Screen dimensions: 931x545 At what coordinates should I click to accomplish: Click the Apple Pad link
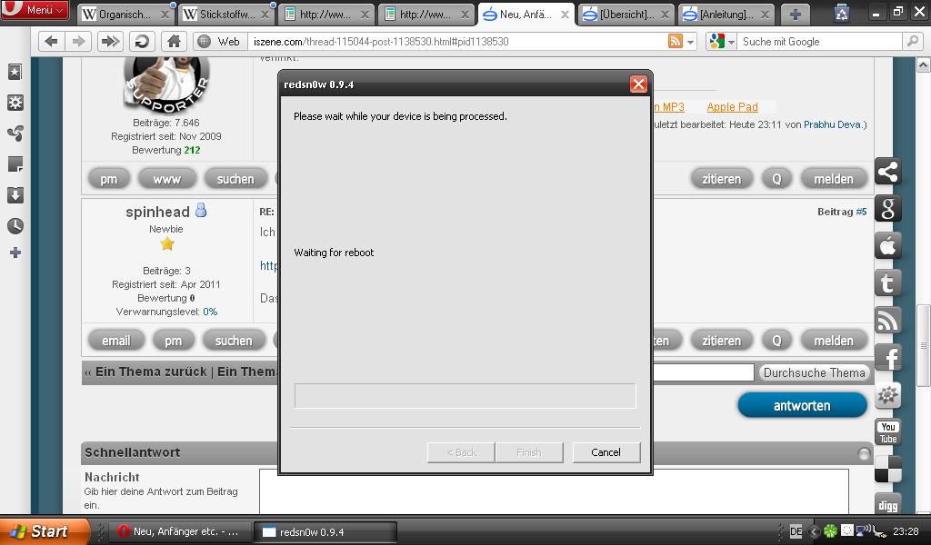(x=732, y=107)
